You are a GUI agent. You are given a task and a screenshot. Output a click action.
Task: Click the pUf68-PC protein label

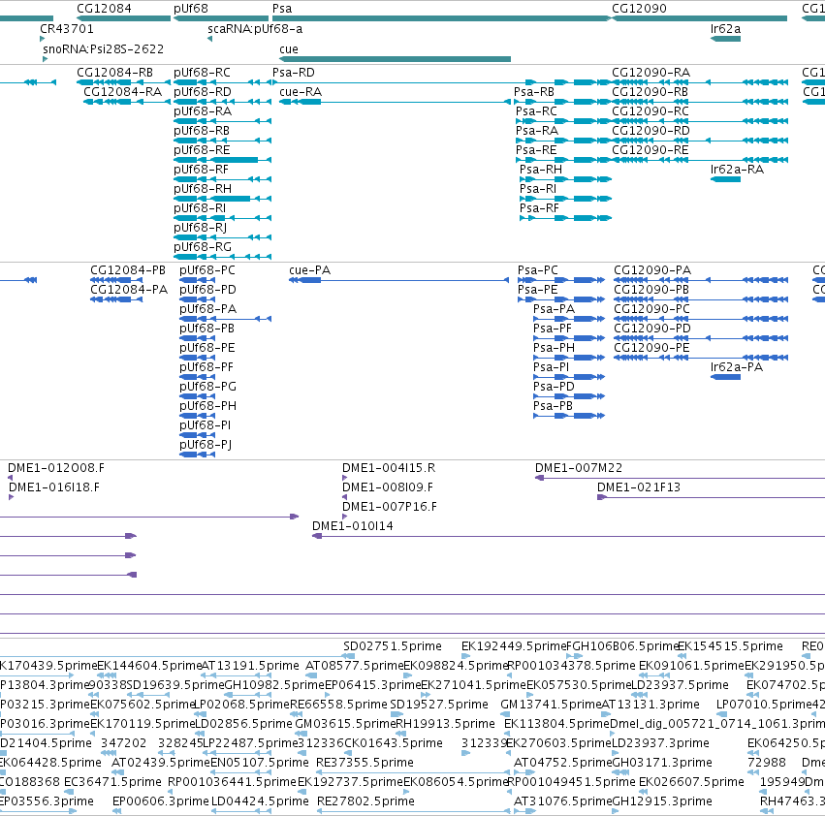coord(207,269)
